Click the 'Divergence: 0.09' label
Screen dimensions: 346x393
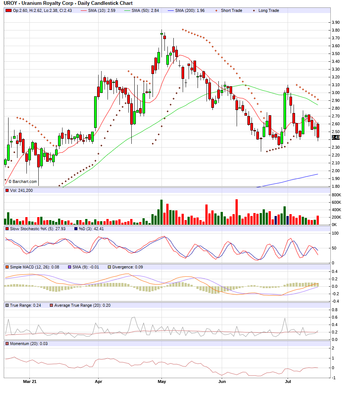pos(127,267)
